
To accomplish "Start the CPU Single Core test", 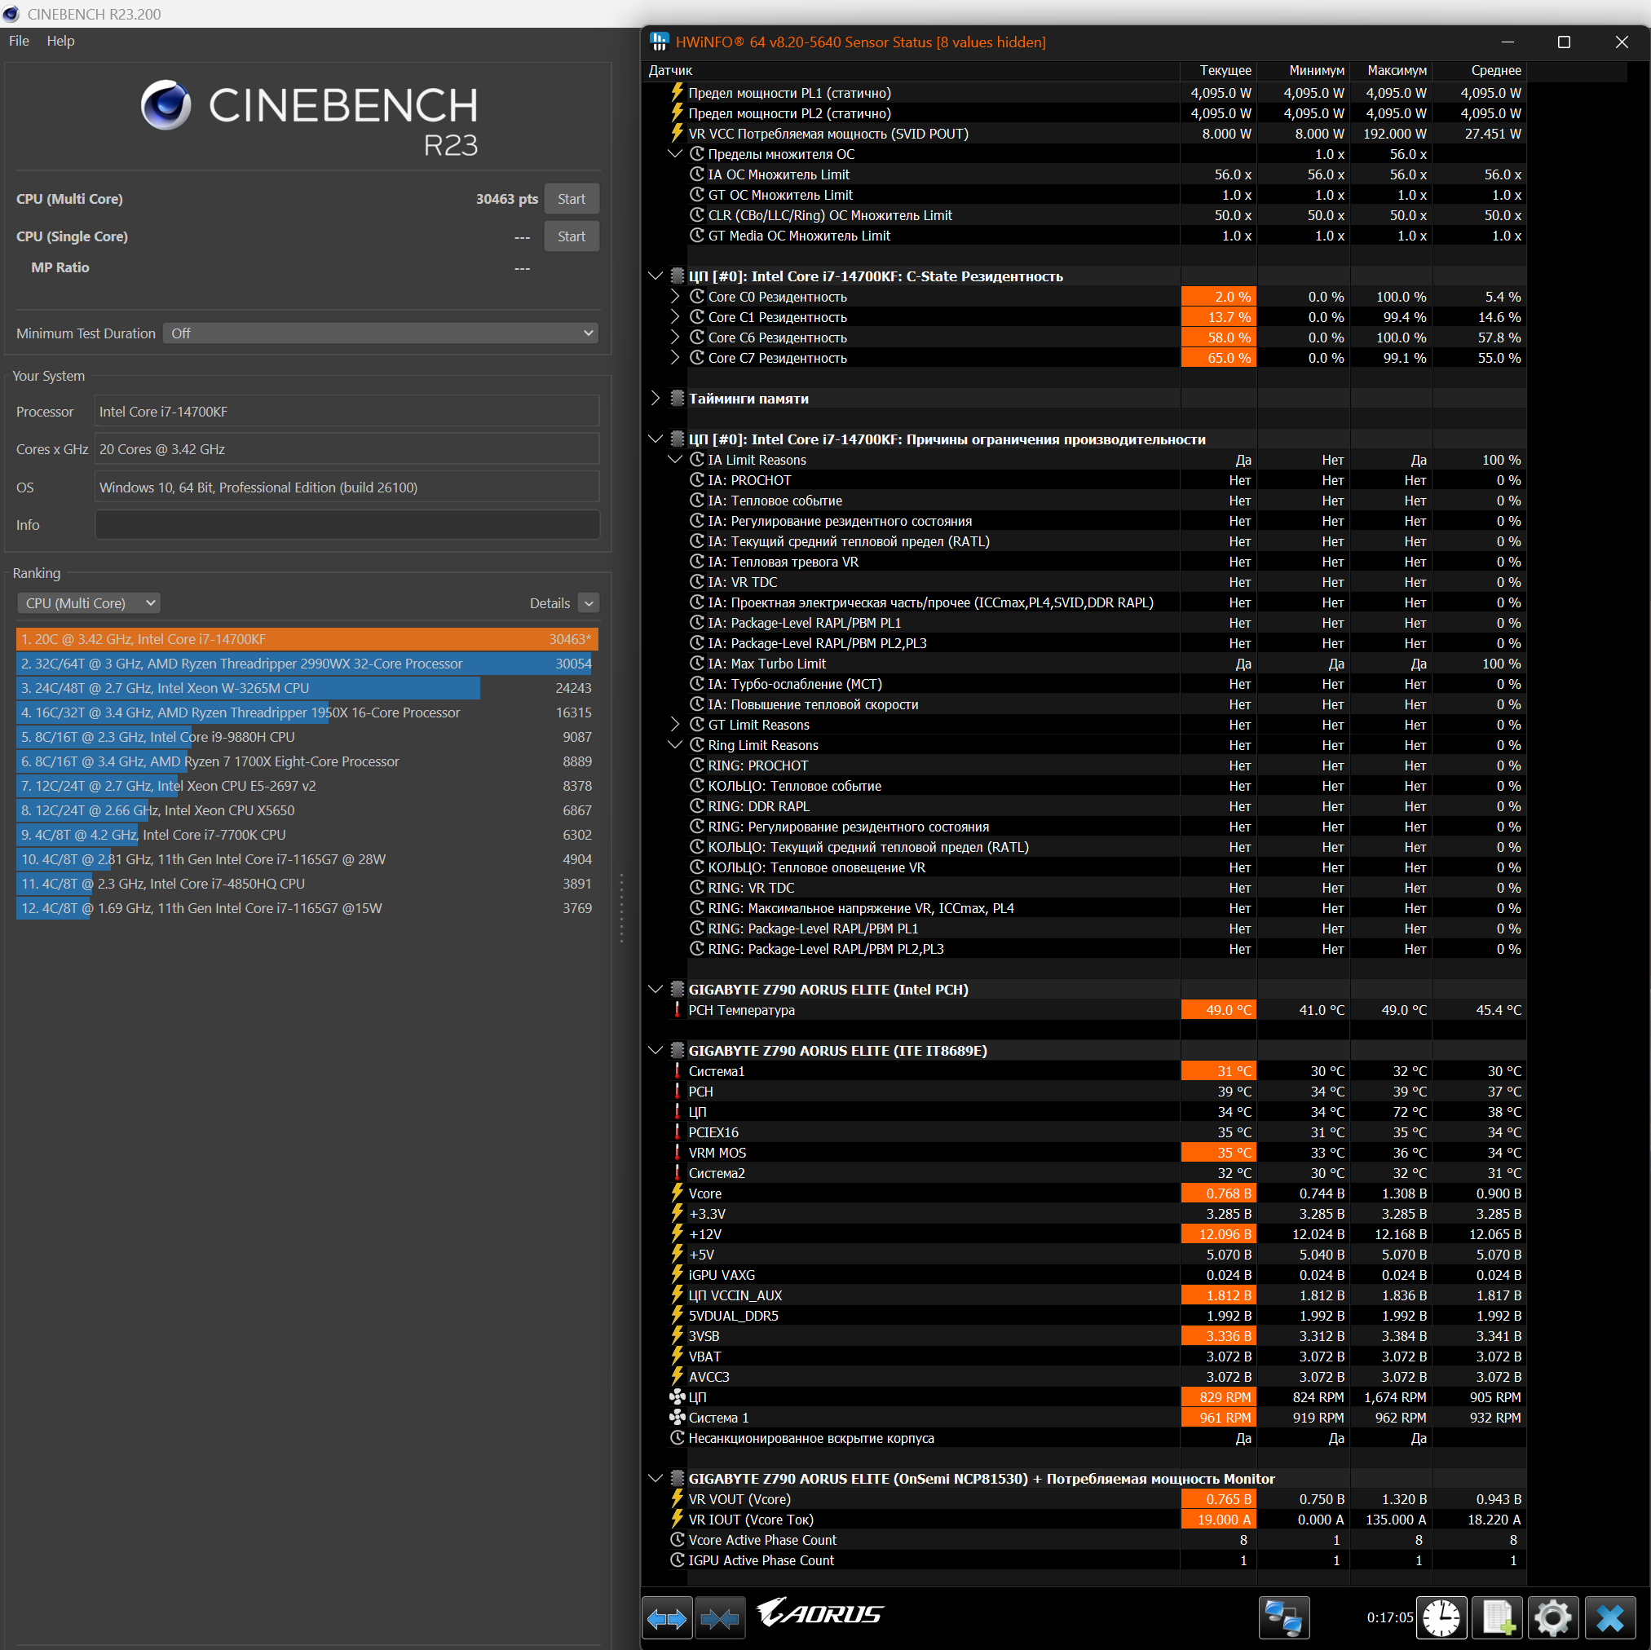I will pyautogui.click(x=571, y=236).
